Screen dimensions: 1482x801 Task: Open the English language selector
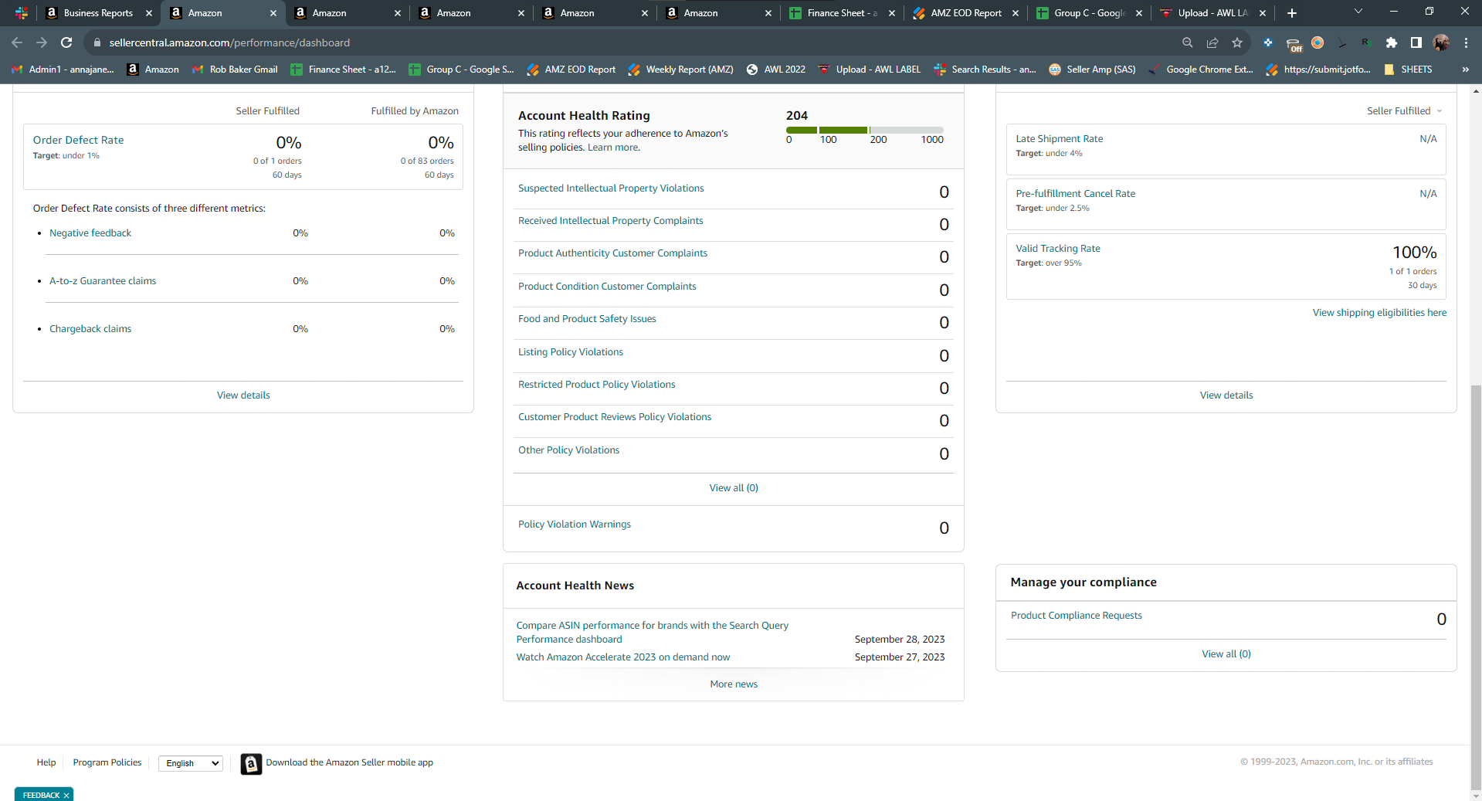pyautogui.click(x=191, y=763)
